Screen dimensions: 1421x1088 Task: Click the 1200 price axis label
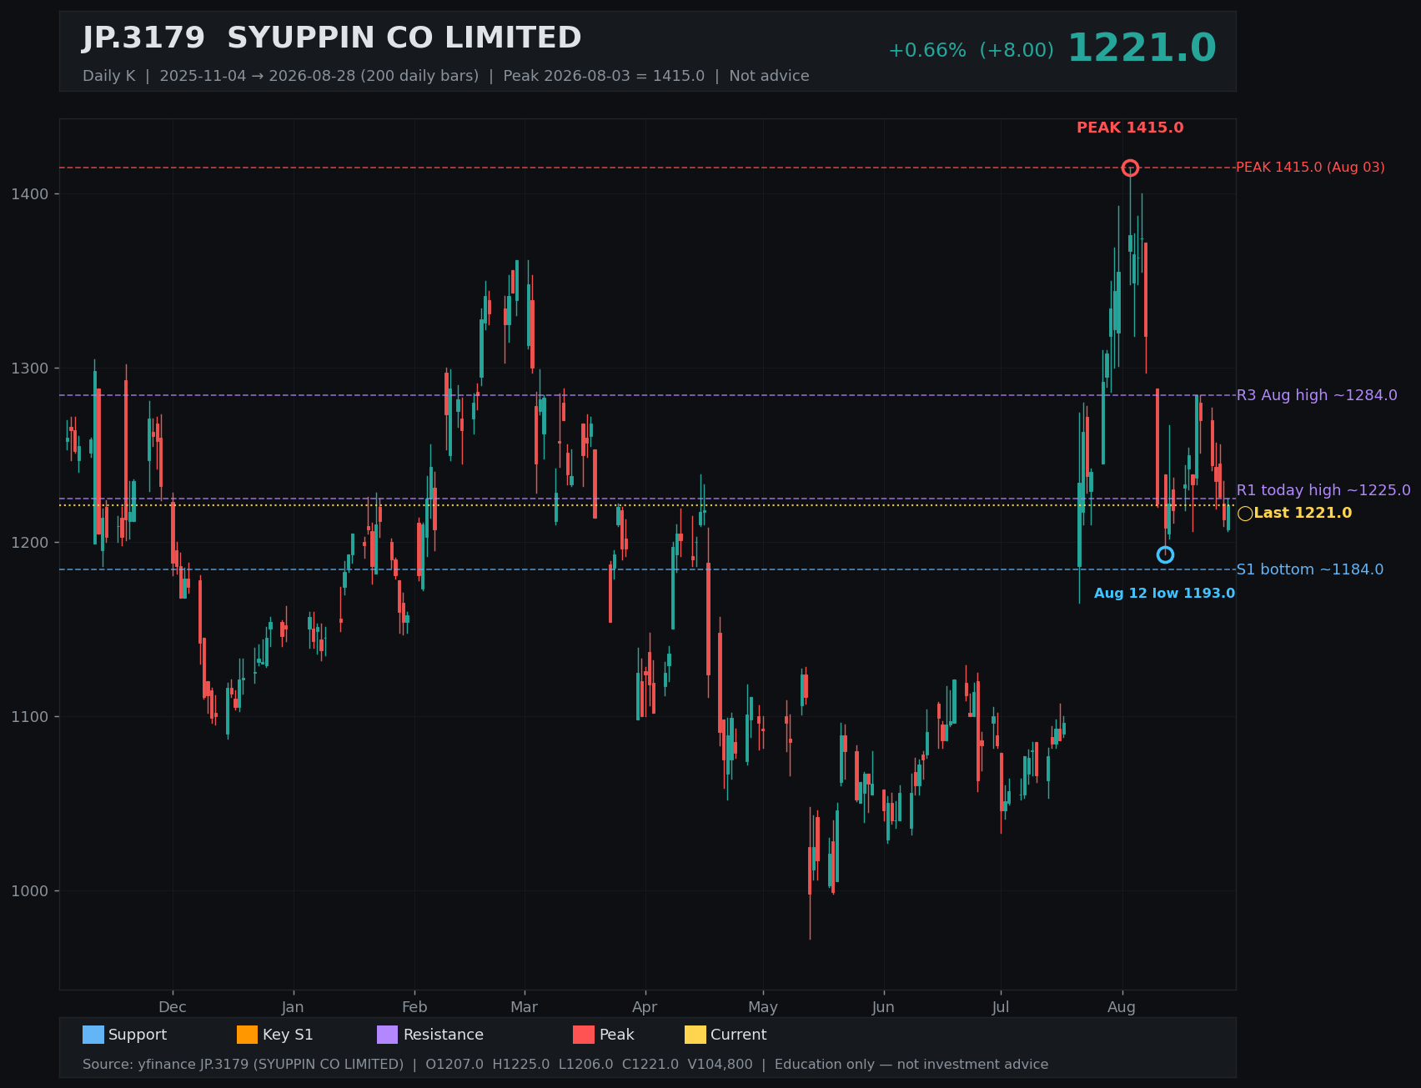point(30,543)
